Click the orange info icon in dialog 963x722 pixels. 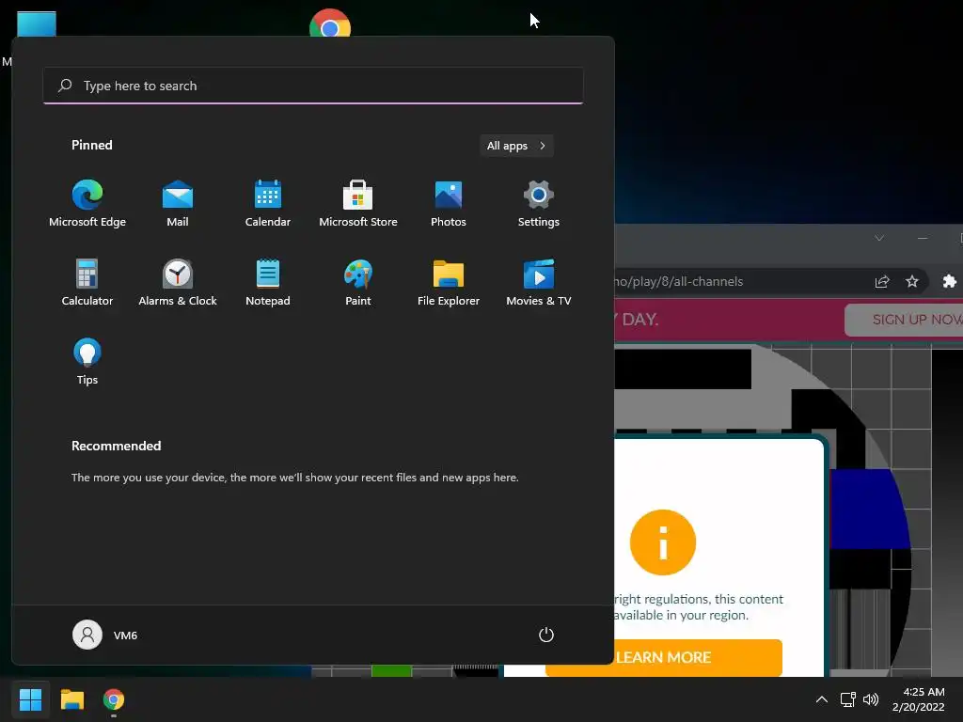pyautogui.click(x=663, y=542)
